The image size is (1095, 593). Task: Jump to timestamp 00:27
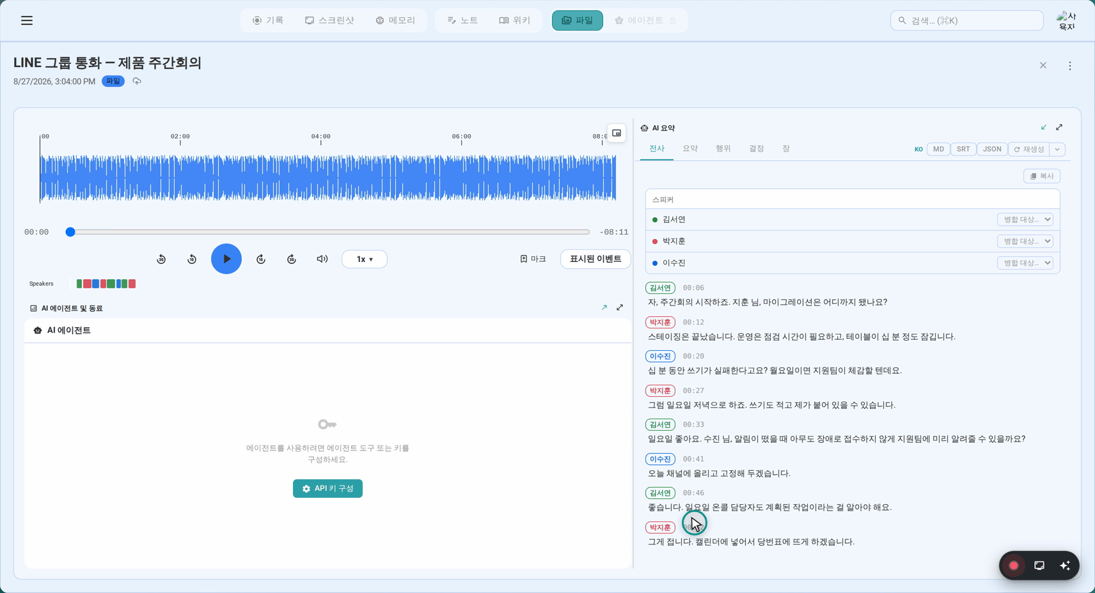(x=693, y=390)
